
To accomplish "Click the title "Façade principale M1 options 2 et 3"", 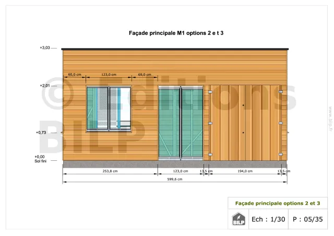I will coord(173,33).
